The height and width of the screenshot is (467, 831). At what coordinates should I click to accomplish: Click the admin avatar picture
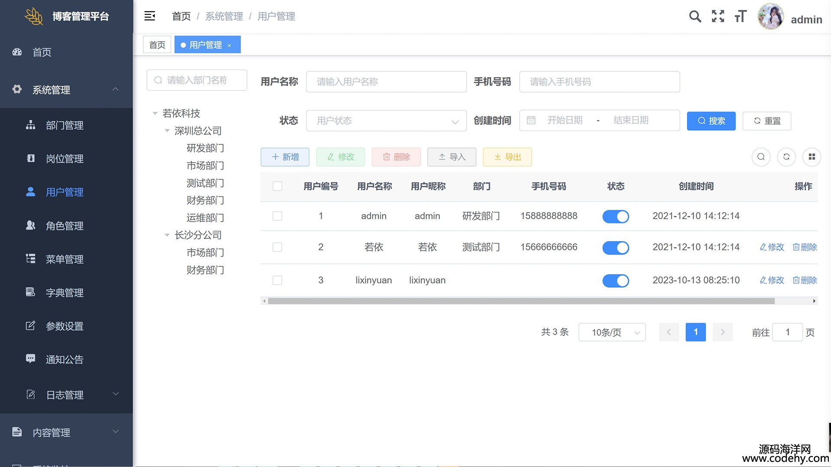770,17
